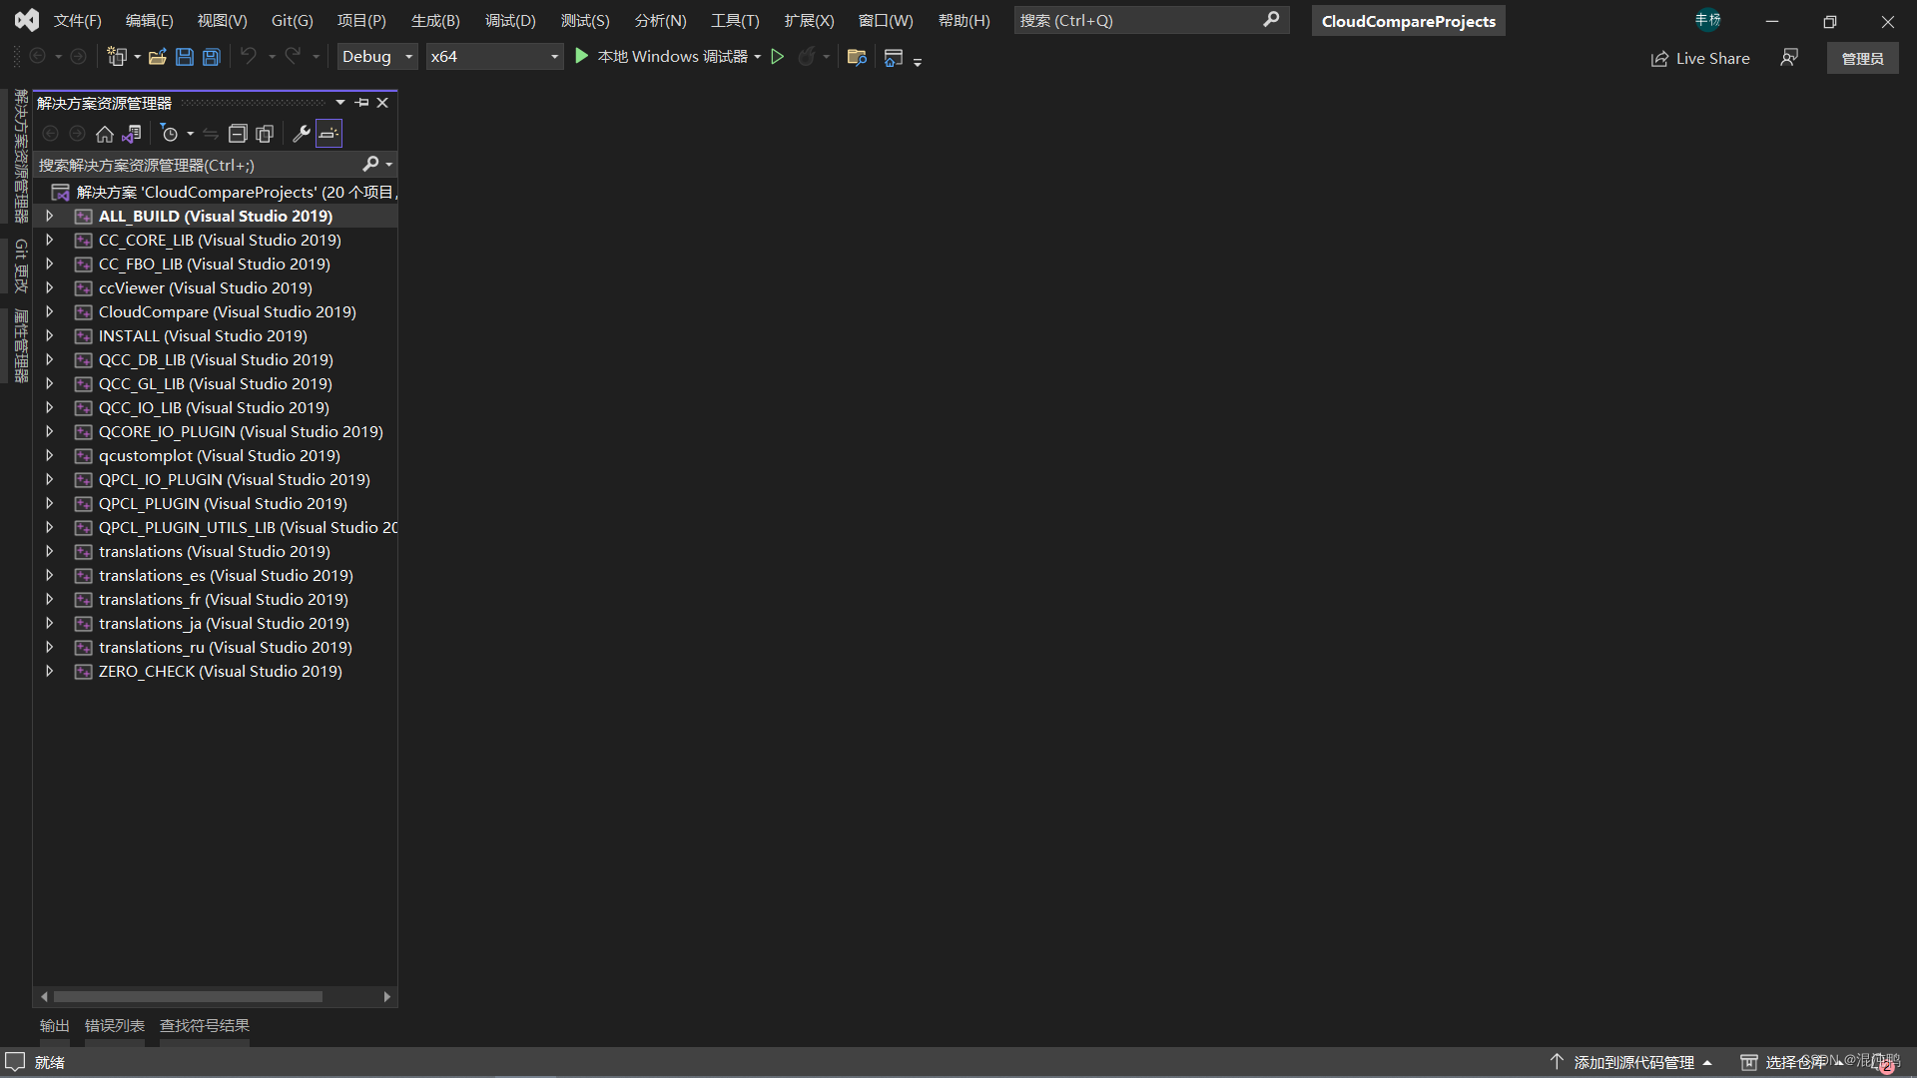This screenshot has height=1078, width=1917.
Task: Click the Save All toolbar icon
Action: coord(212,57)
